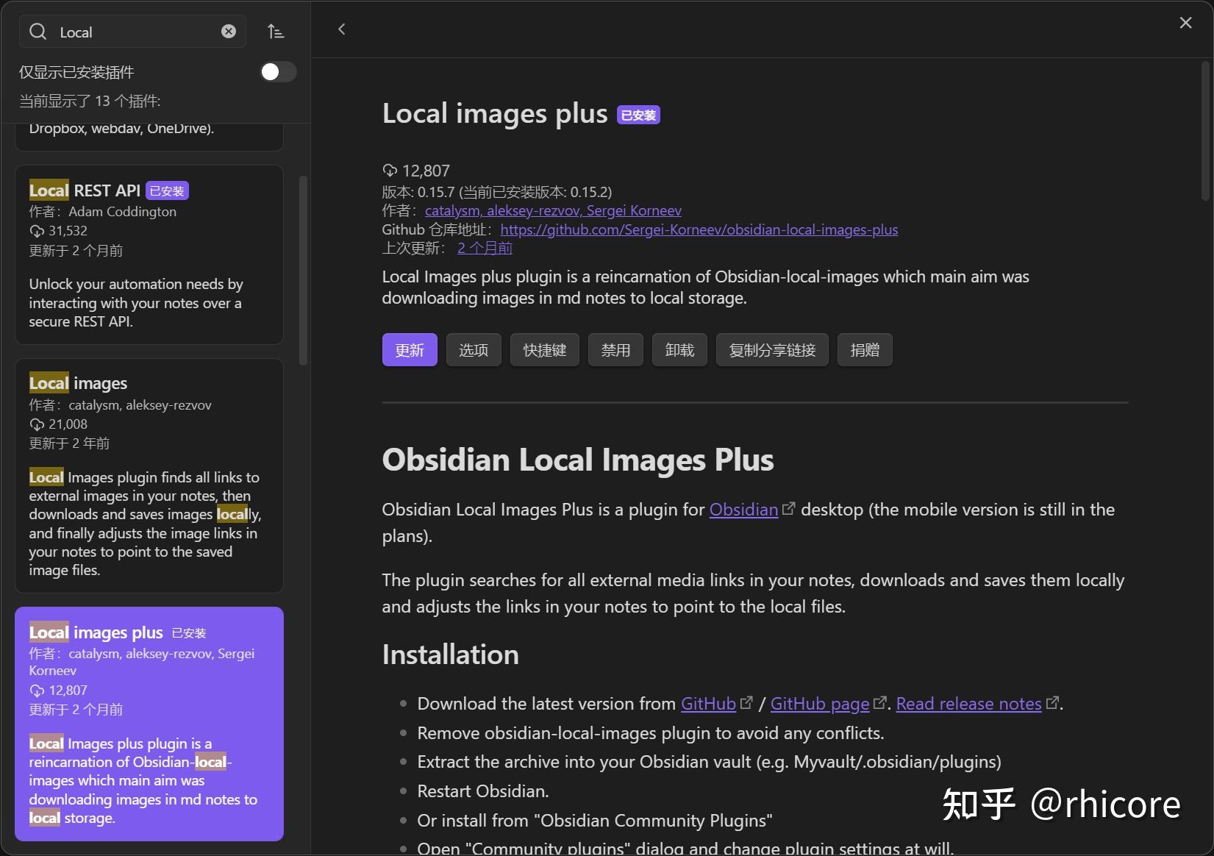Click the Installation heading
The image size is (1214, 856).
pyautogui.click(x=451, y=655)
